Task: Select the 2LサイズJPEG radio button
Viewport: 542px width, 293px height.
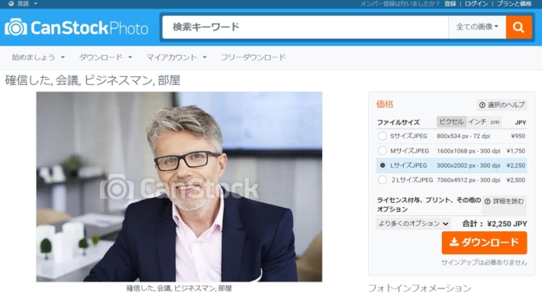Action: tap(382, 179)
